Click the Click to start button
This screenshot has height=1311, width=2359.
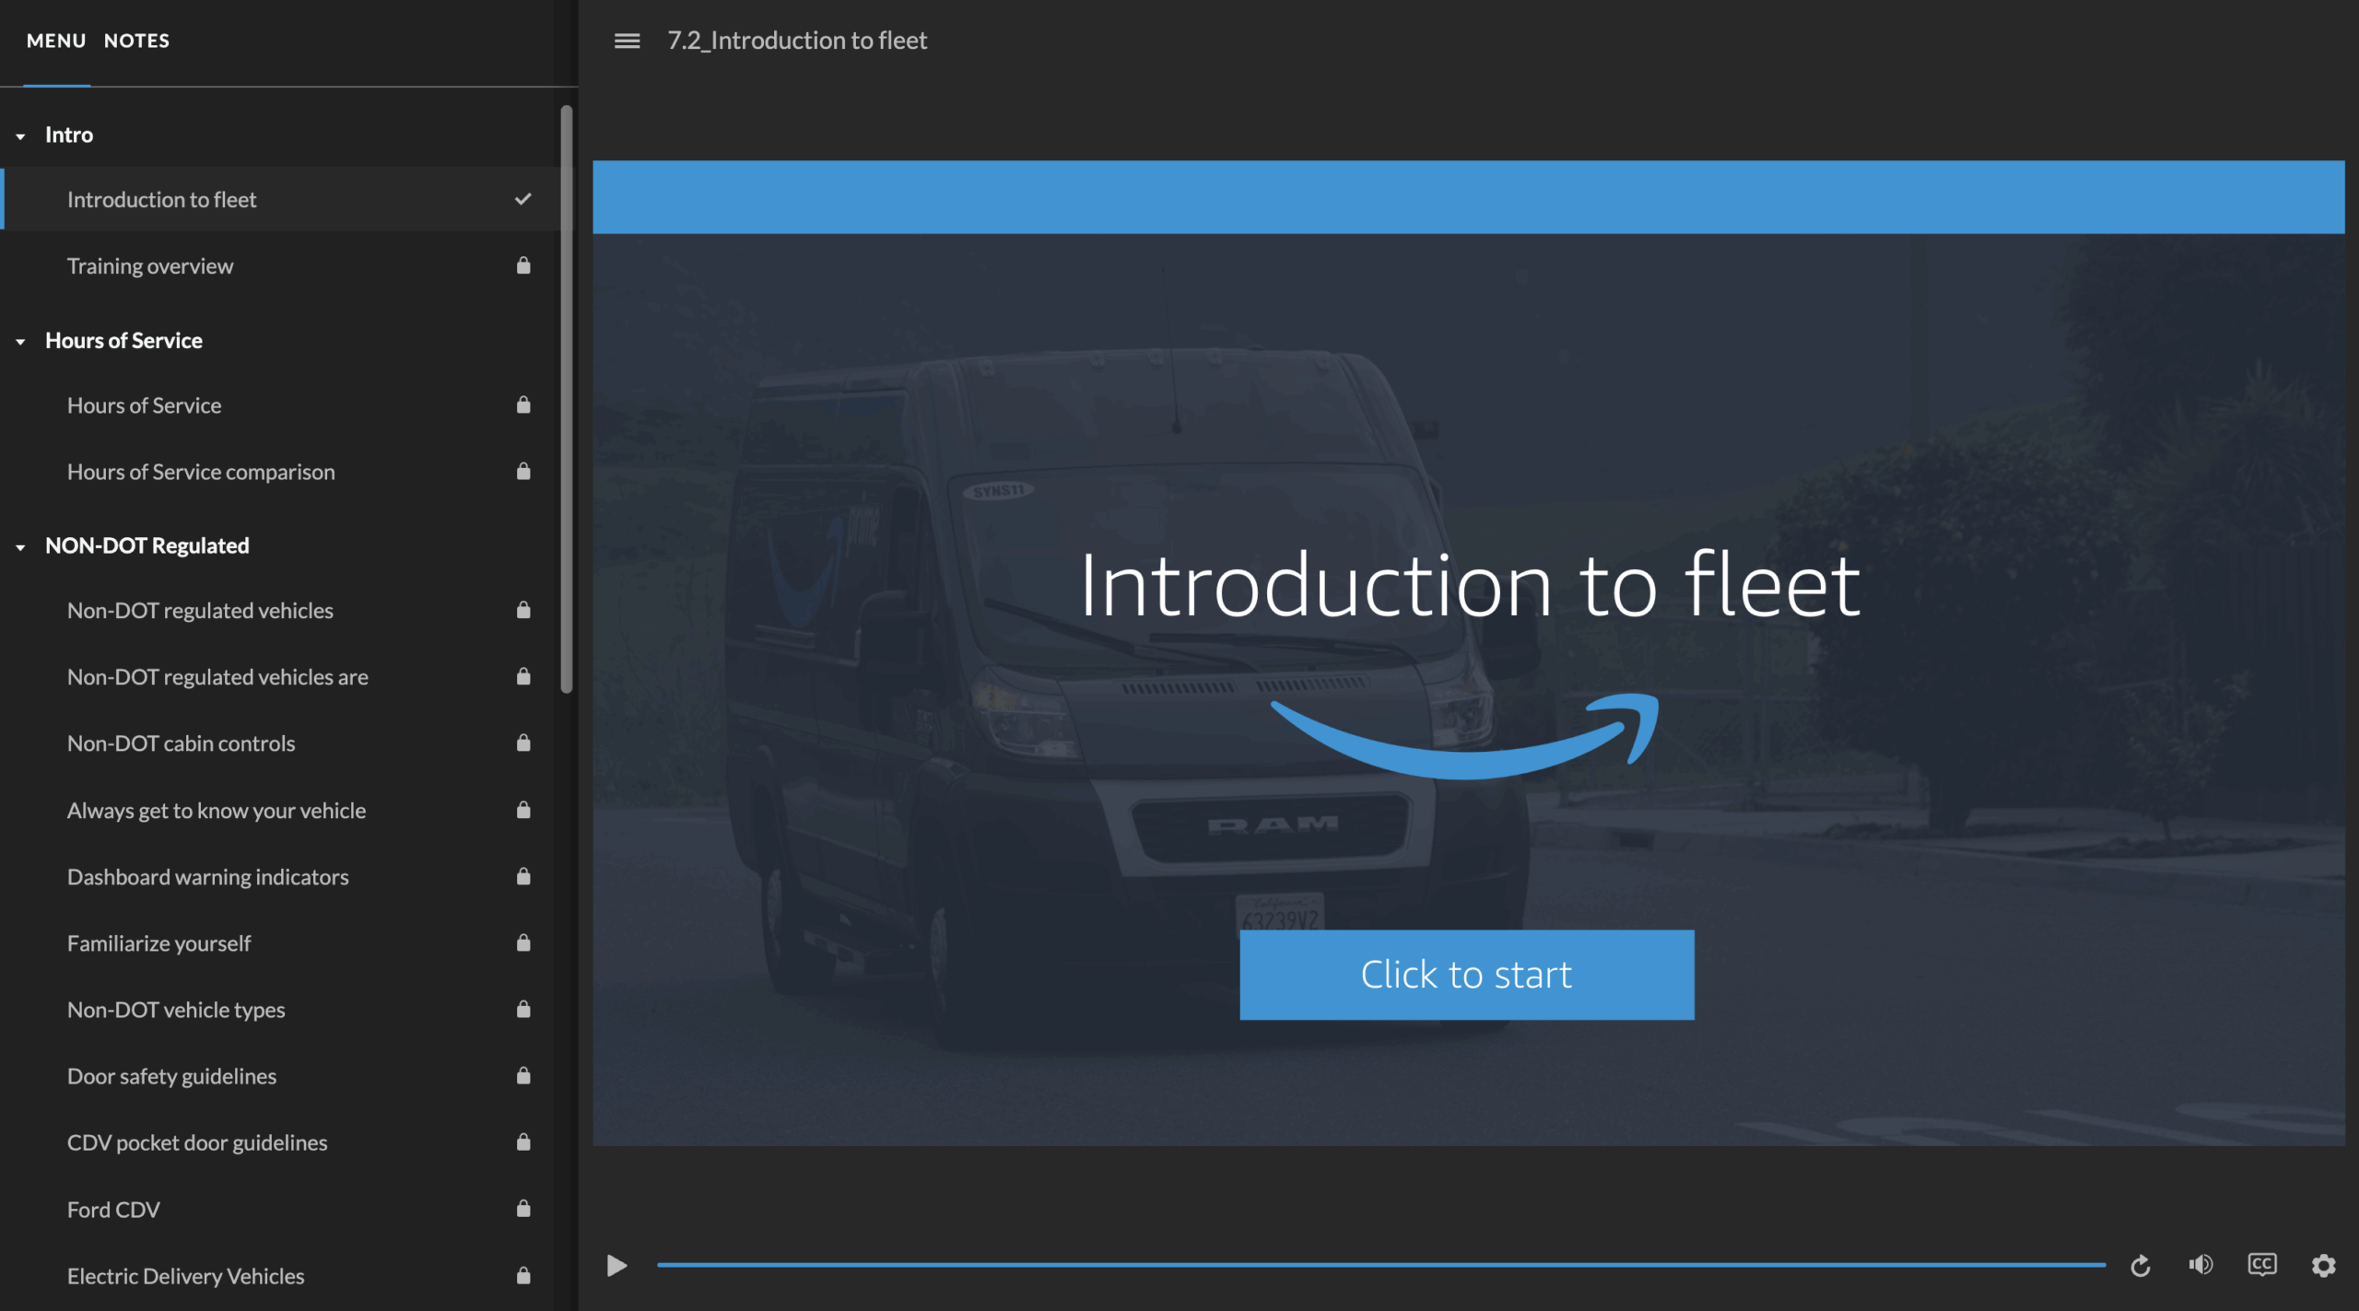[1466, 975]
